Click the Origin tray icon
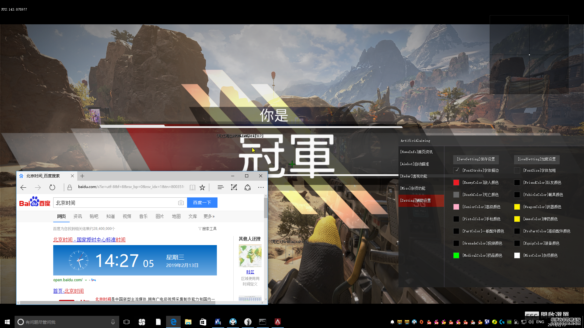This screenshot has height=328, width=584. (x=421, y=322)
